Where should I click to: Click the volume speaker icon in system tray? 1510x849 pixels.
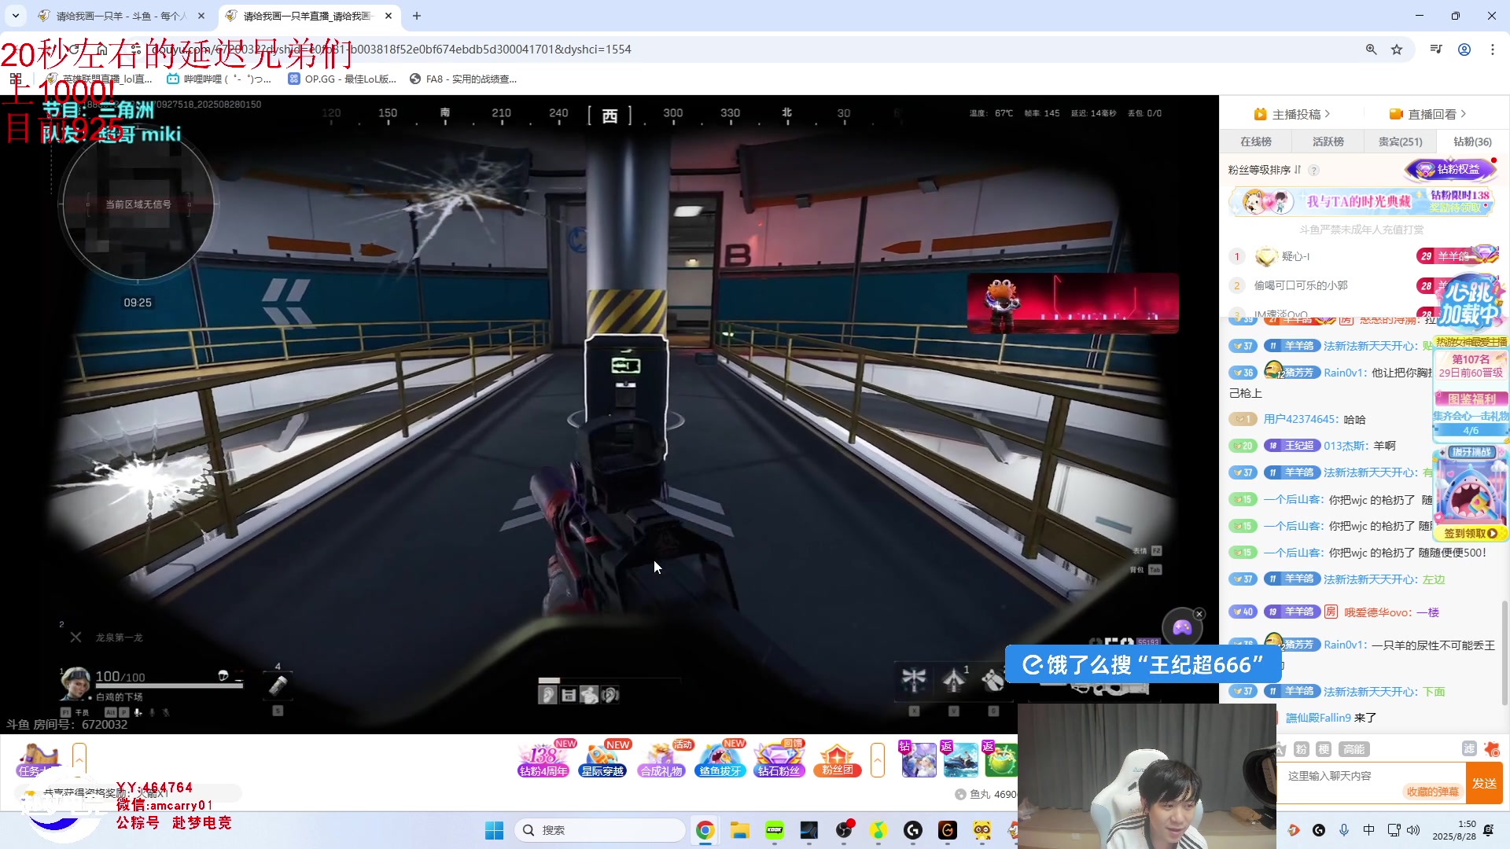(x=1413, y=830)
